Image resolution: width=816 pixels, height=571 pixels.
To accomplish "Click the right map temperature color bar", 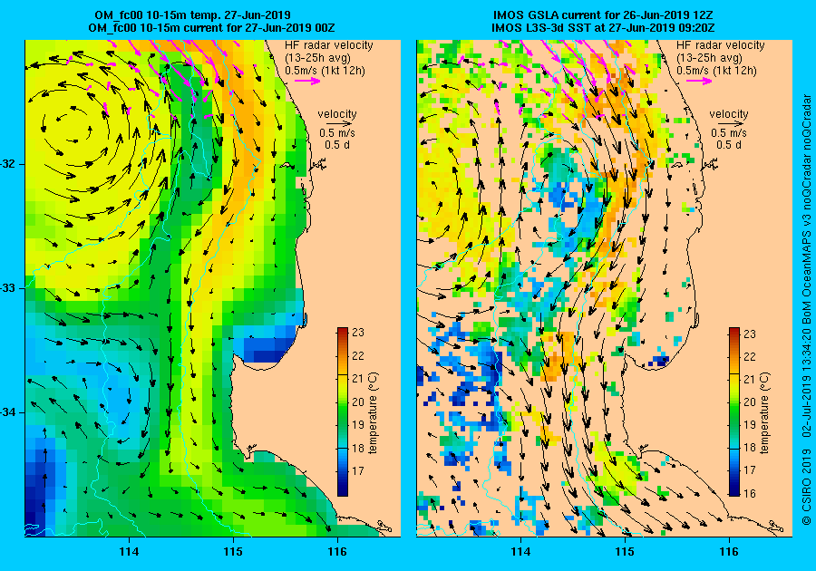I will click(x=733, y=411).
